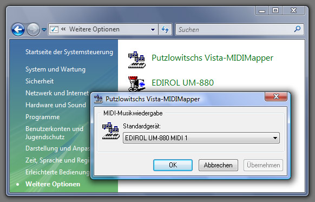The width and height of the screenshot is (315, 202).
Task: Click the 'Abbrechen' button
Action: pyautogui.click(x=218, y=165)
